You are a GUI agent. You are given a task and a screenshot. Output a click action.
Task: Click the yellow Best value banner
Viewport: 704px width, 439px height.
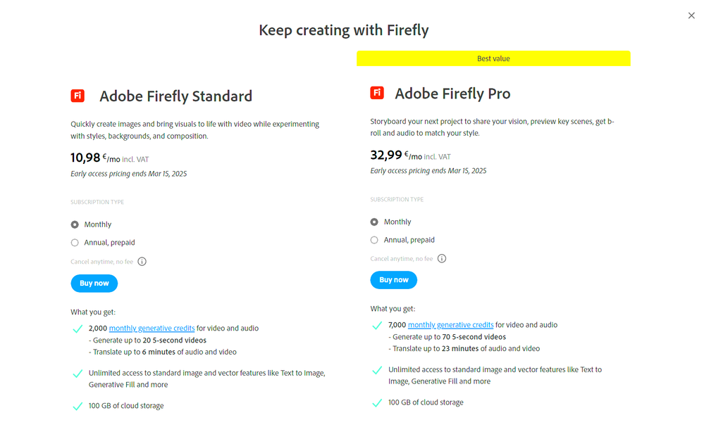[493, 58]
